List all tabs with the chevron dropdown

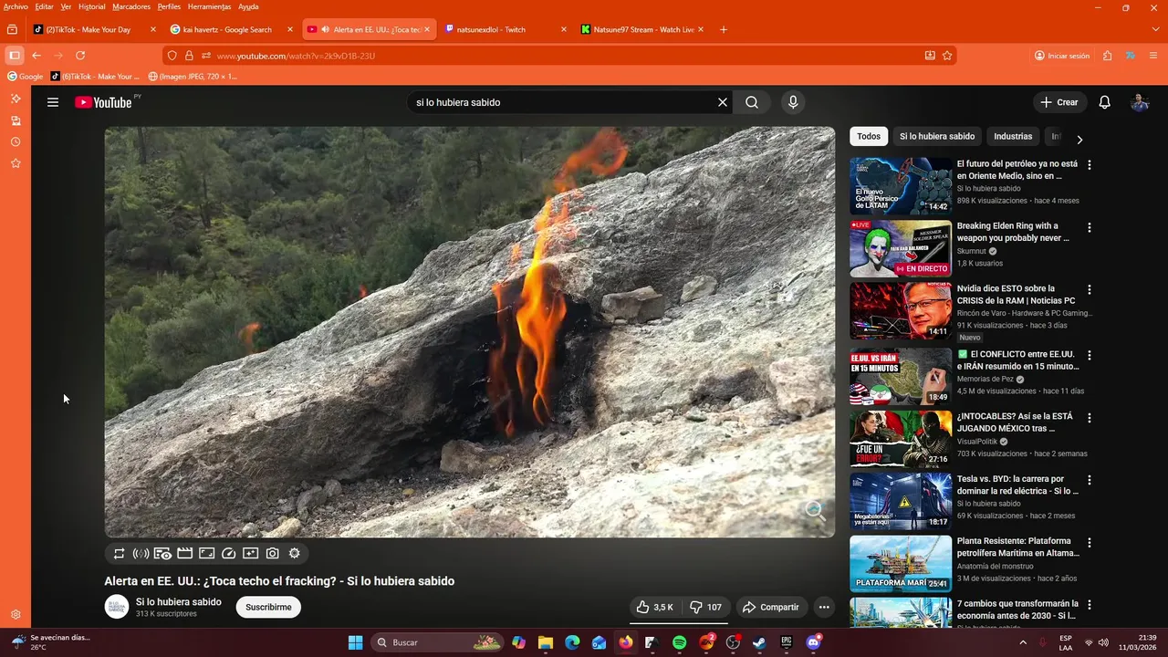point(1155,29)
